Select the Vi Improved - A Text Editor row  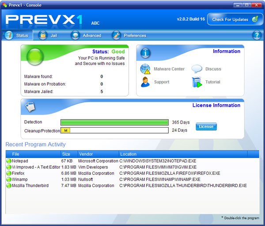pos(132,167)
